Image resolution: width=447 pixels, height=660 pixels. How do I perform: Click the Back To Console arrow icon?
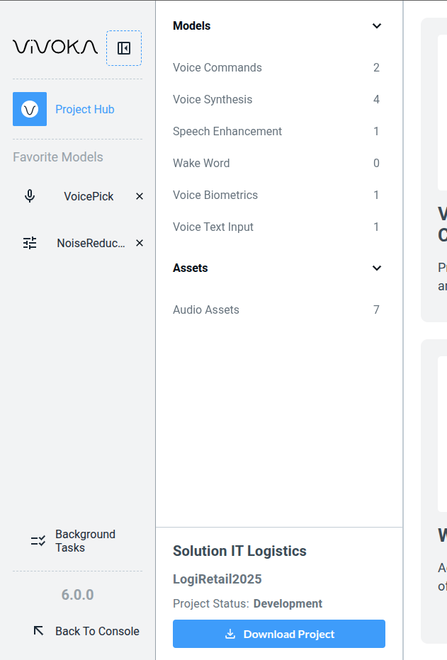(x=39, y=630)
